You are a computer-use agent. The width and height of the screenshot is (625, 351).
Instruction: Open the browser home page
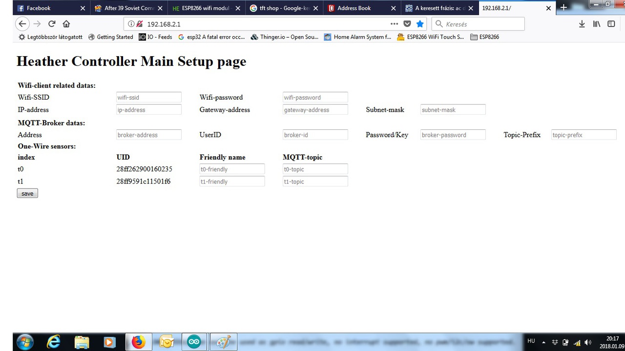[66, 24]
